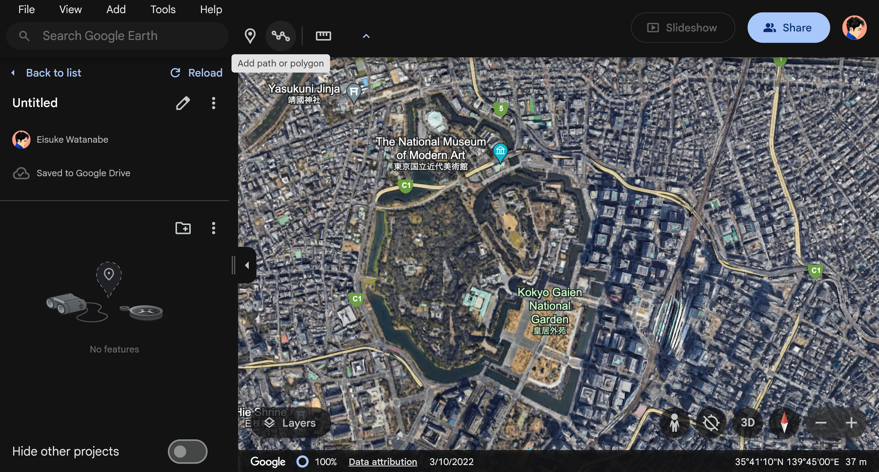Select the National Museum of Modern Art marker
This screenshot has height=472, width=879.
pyautogui.click(x=500, y=153)
